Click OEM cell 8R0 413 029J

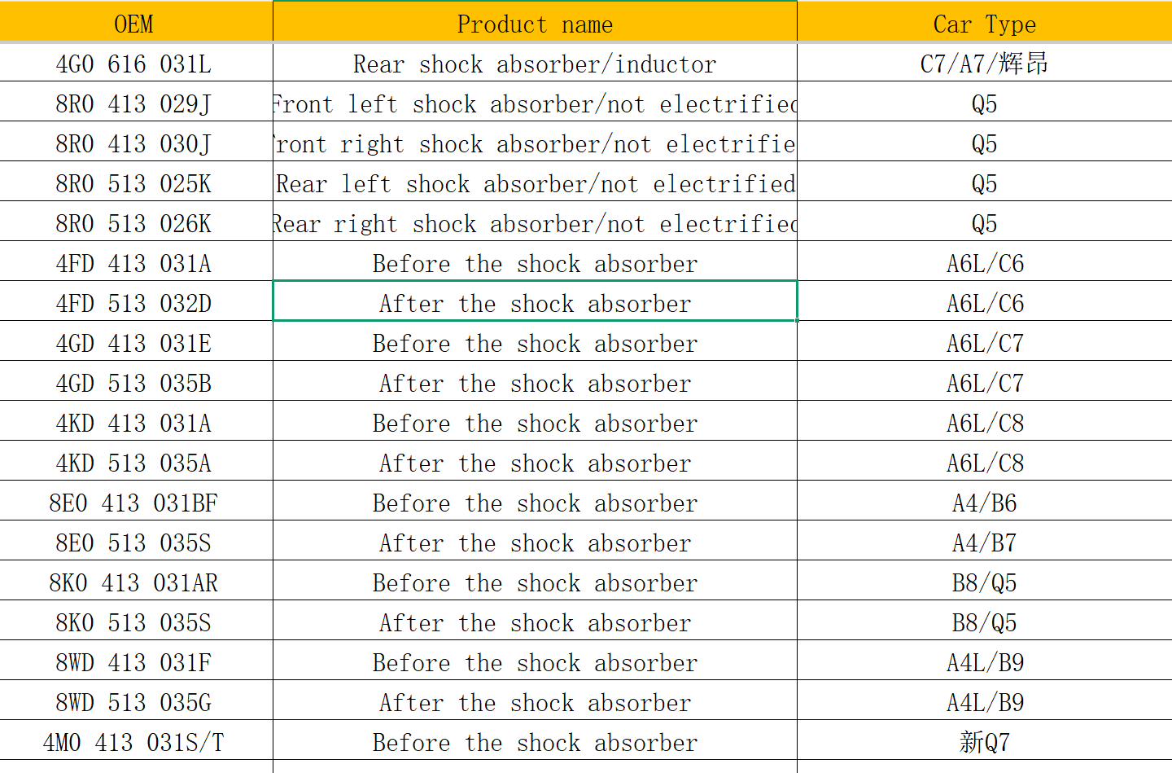coord(134,103)
